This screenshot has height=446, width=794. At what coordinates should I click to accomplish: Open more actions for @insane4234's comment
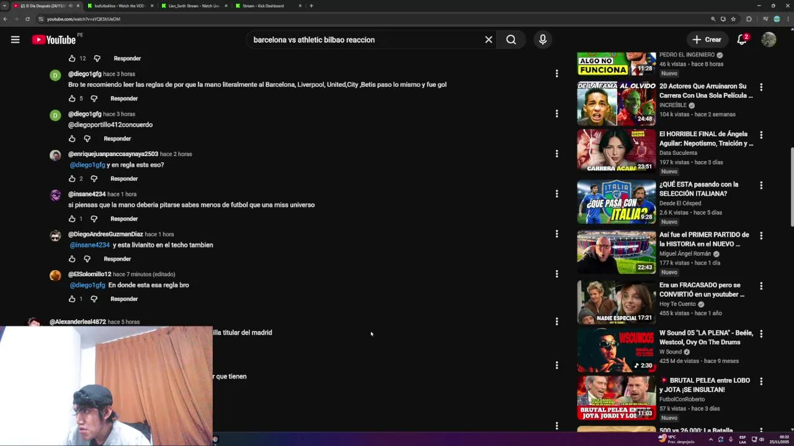[x=556, y=194]
